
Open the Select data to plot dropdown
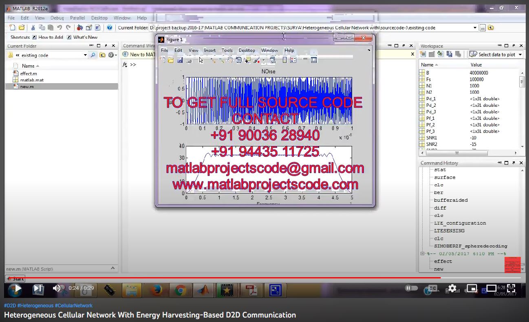(496, 54)
